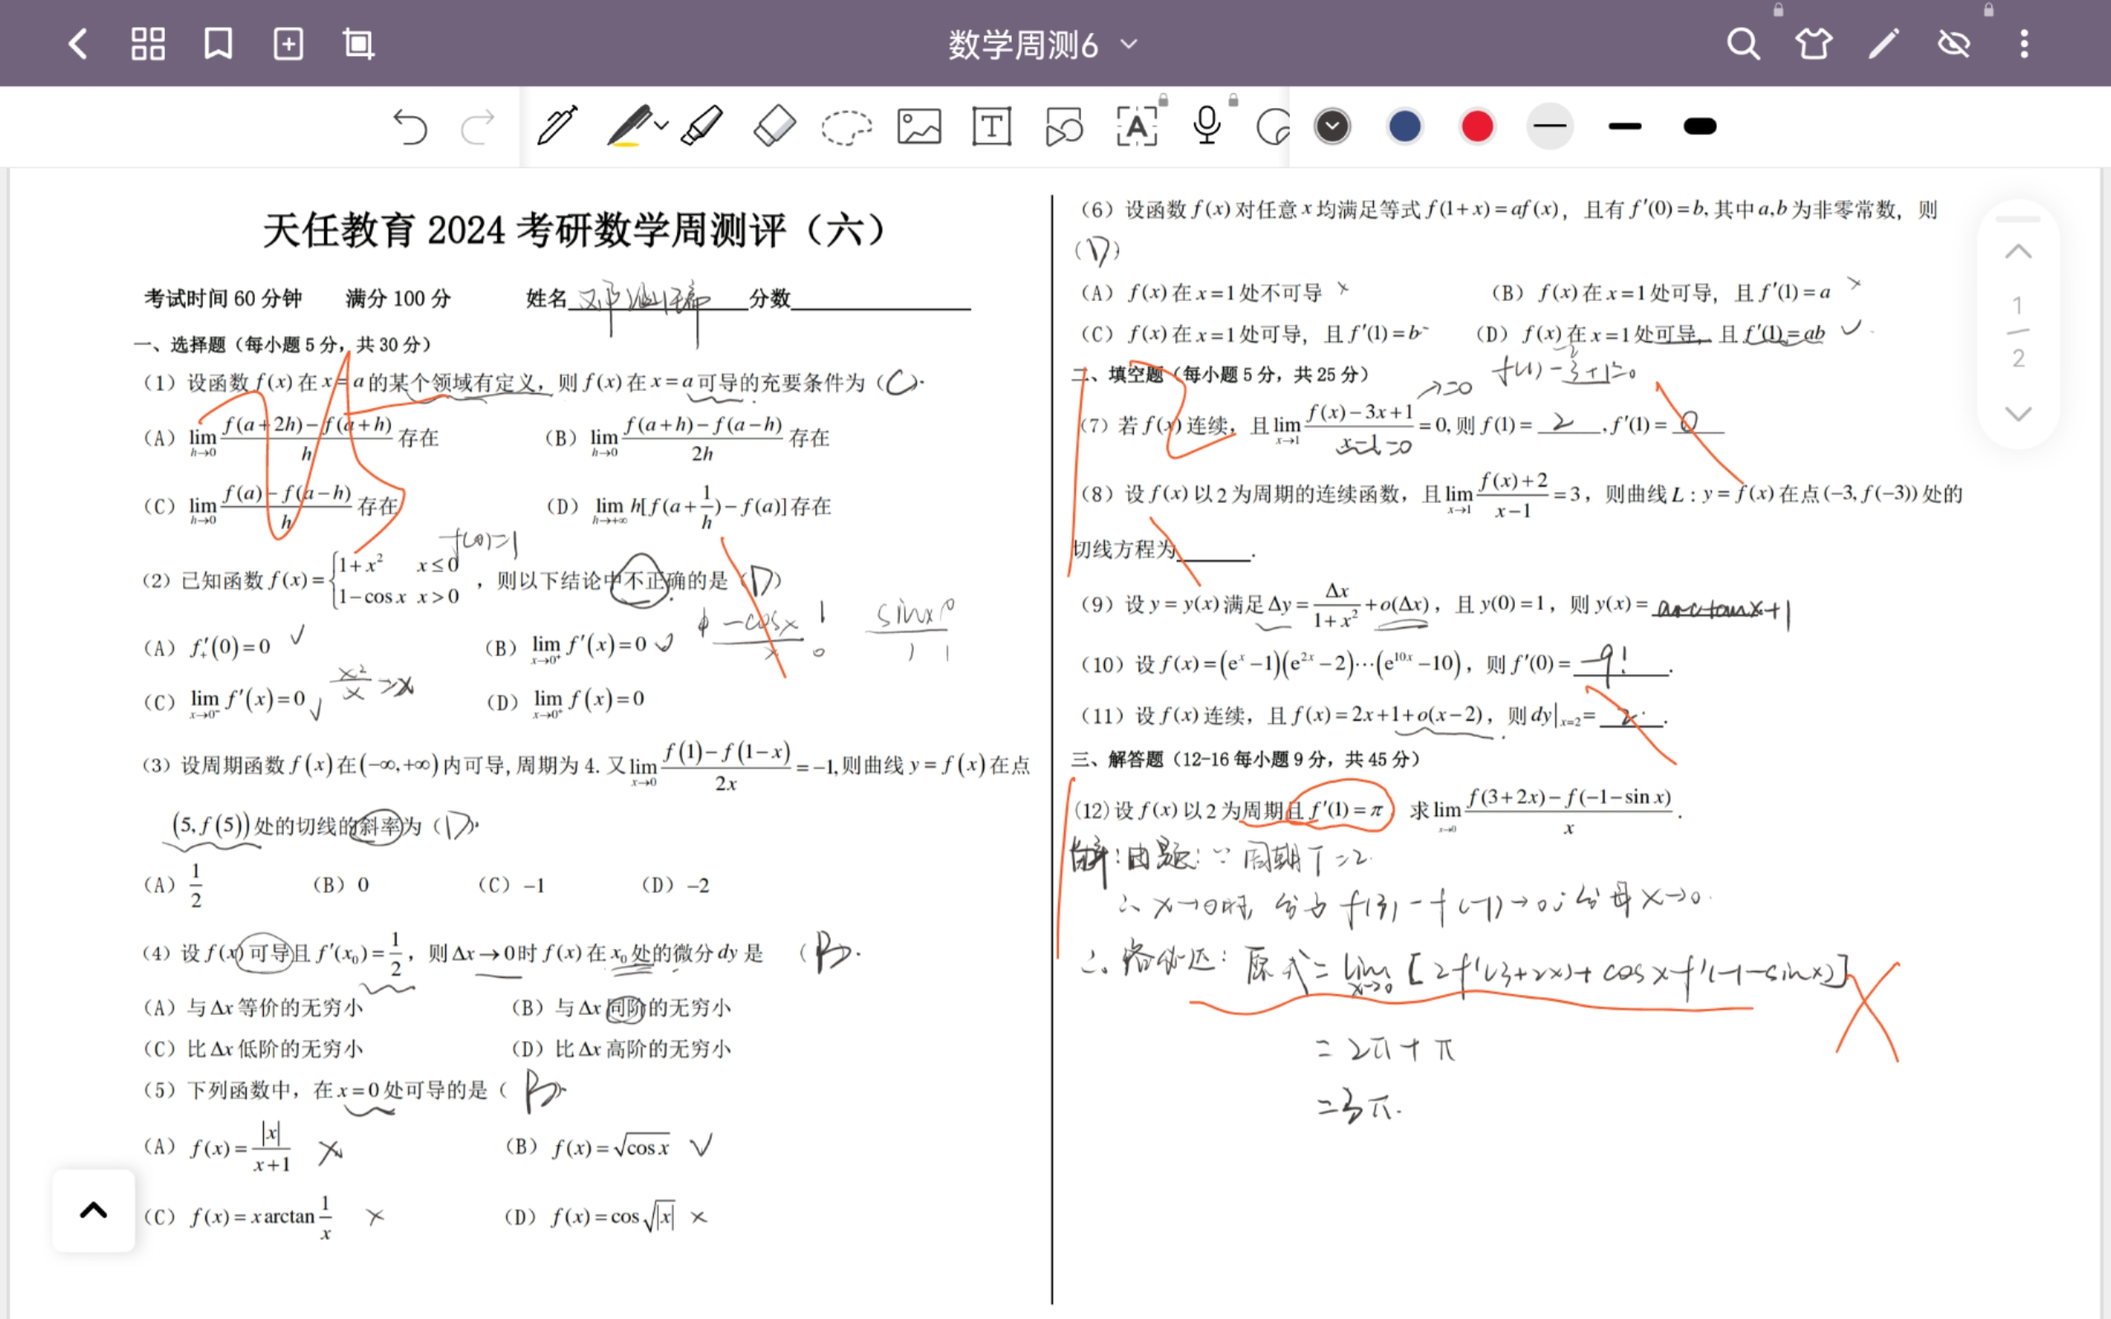The width and height of the screenshot is (2111, 1319).
Task: Open the three-dot more options menu
Action: [2024, 44]
